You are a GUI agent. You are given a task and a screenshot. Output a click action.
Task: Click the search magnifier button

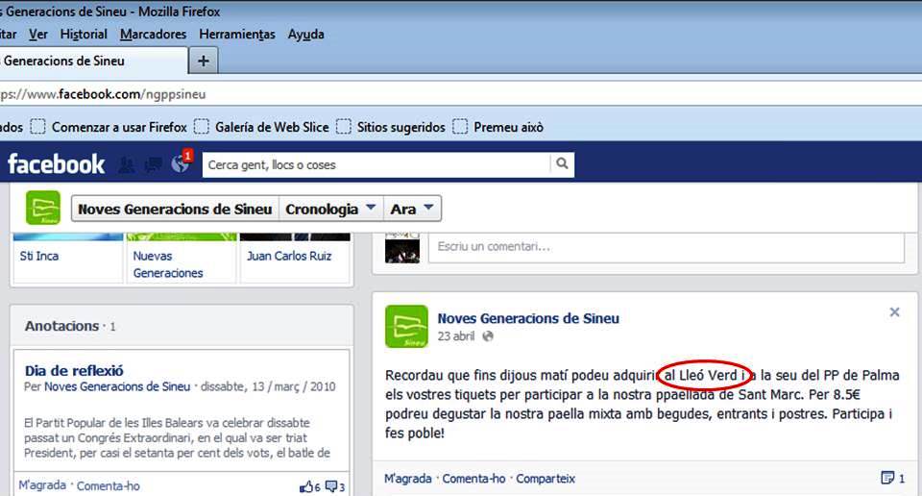(562, 164)
